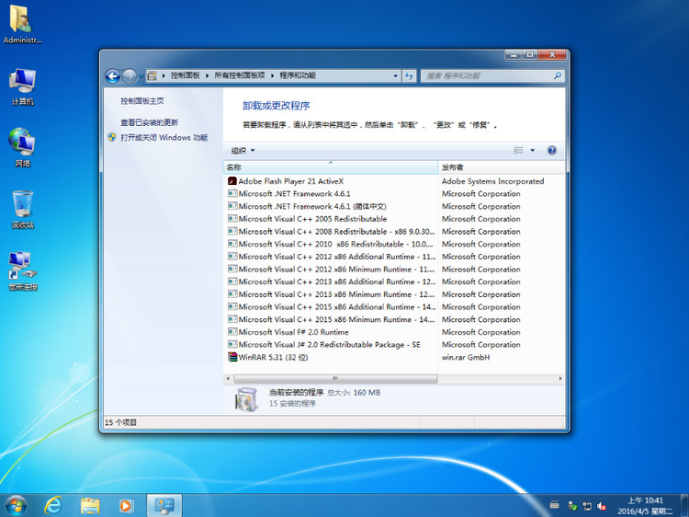Click Adobe Systems Incorporated publisher cell
The image size is (689, 517).
pyautogui.click(x=492, y=181)
